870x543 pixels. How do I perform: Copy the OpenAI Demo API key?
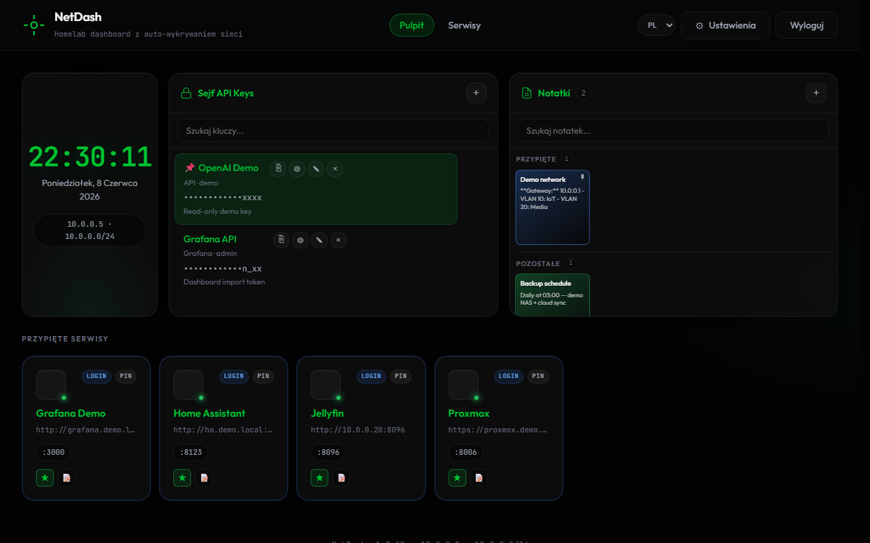[x=278, y=168]
